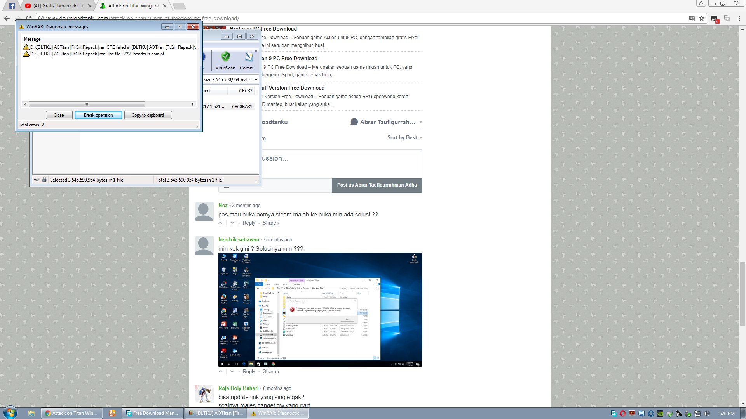Click the horizontal scrollbar in diagnostic messages
This screenshot has width=746, height=419.
pyautogui.click(x=87, y=104)
